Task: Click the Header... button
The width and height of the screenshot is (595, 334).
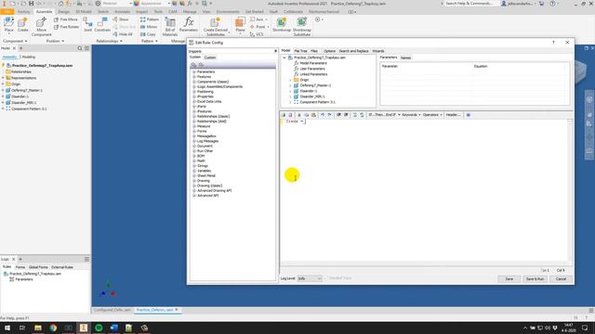Action: pos(453,115)
